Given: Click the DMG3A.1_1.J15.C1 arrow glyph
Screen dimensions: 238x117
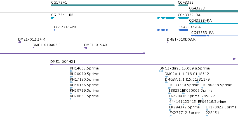Looking at the screenshot, I should click(166, 82).
